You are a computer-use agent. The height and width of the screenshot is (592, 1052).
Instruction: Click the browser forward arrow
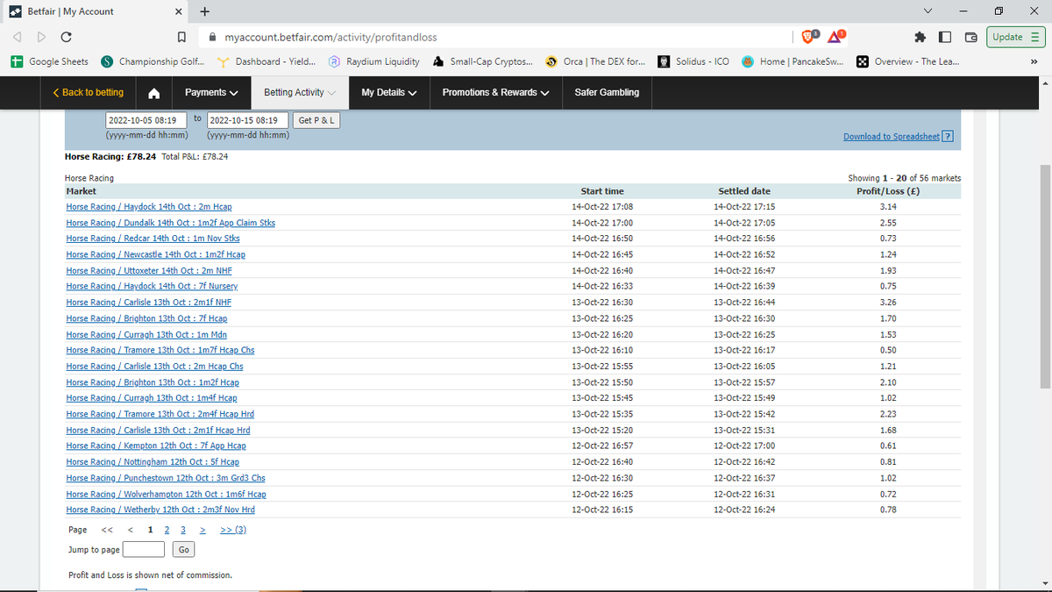pyautogui.click(x=41, y=37)
